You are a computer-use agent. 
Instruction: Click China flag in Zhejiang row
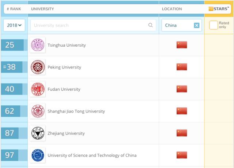coord(182,133)
